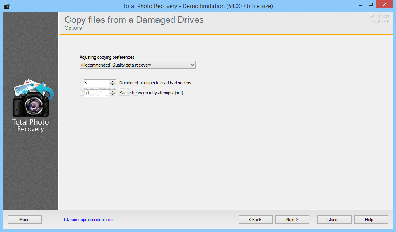Click the Close... button

[x=334, y=220]
